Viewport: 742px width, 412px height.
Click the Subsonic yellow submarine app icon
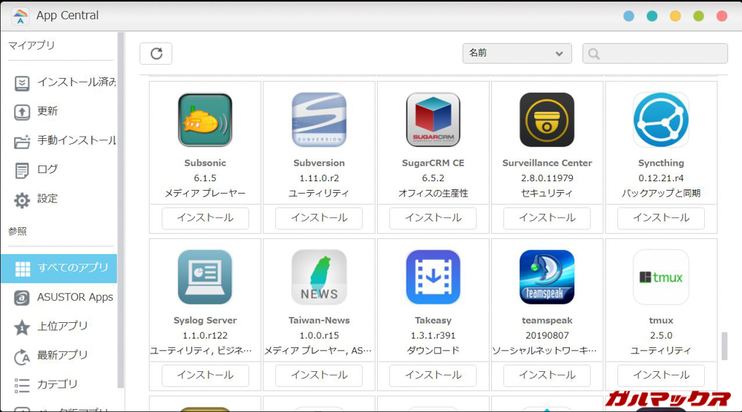coord(205,120)
